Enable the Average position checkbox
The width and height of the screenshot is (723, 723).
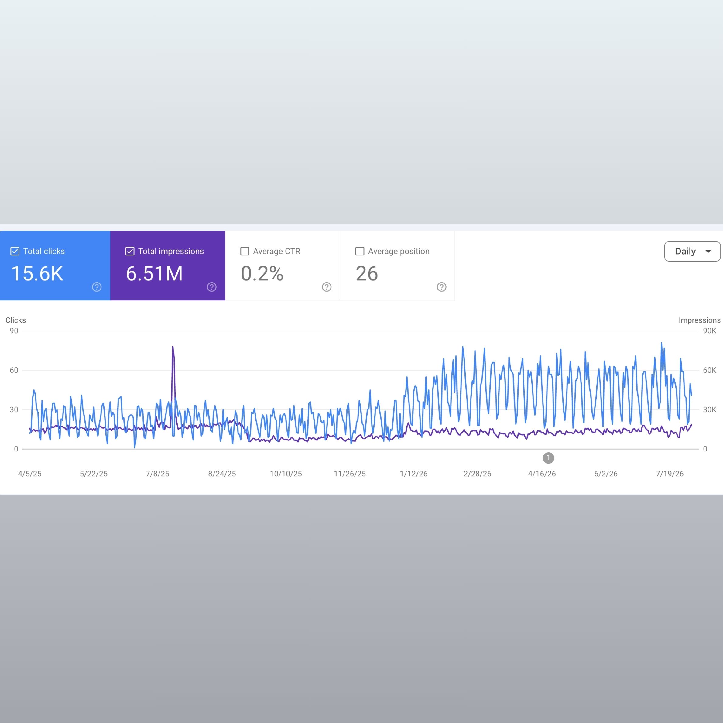click(360, 251)
